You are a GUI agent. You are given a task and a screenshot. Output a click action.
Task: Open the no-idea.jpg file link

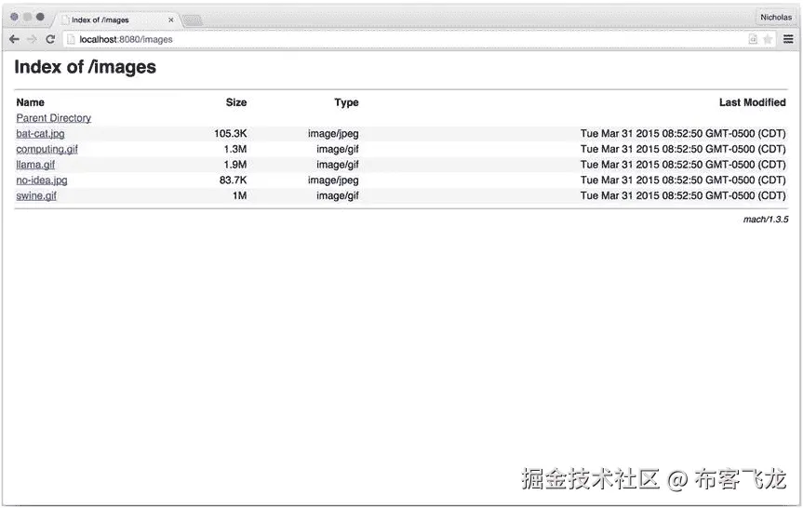coord(42,180)
